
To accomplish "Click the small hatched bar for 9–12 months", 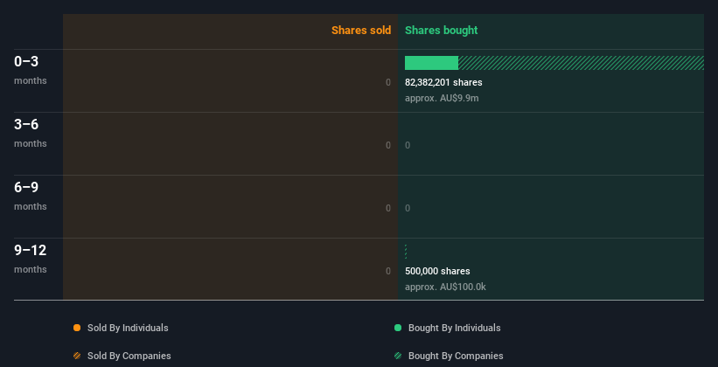I will tap(406, 252).
